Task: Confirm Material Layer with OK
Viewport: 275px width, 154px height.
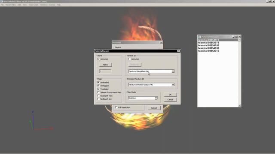Action: (x=170, y=95)
